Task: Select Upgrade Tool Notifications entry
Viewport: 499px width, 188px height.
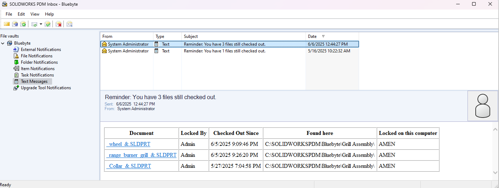Action: tap(46, 88)
